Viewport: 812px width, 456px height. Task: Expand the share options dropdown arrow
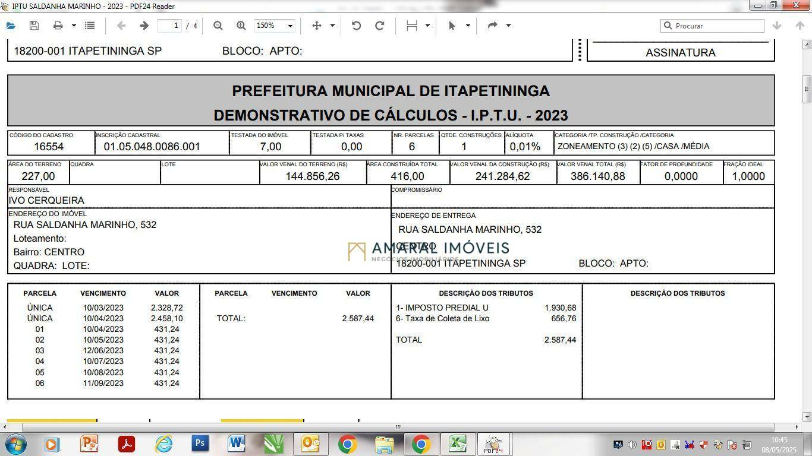click(508, 26)
